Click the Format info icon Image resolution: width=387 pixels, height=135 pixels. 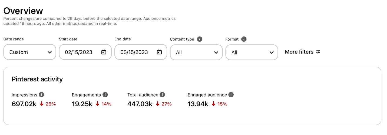244,39
